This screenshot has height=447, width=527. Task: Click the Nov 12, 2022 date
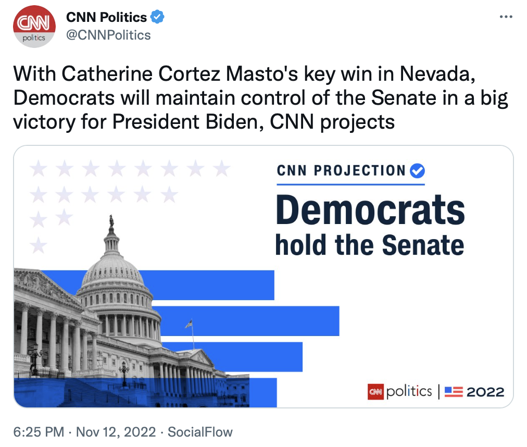click(116, 432)
